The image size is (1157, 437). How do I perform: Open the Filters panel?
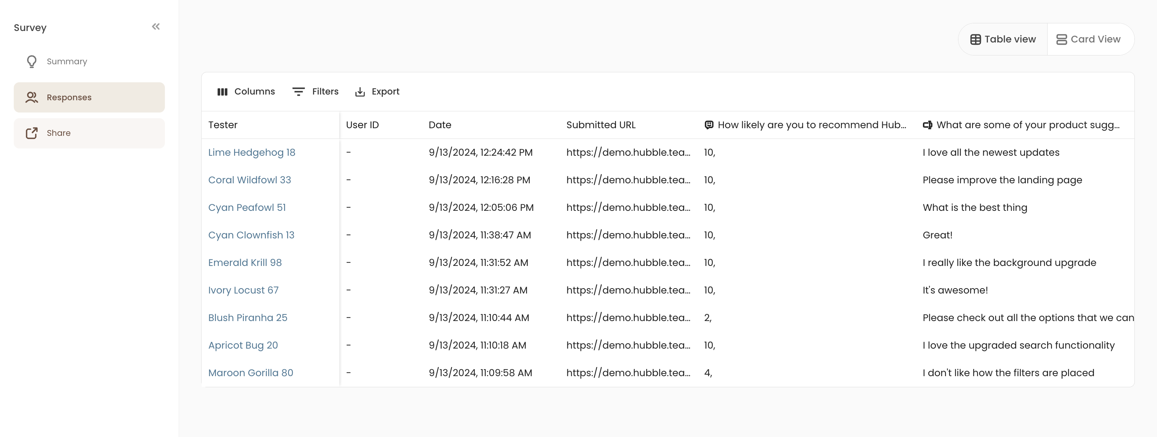click(315, 91)
